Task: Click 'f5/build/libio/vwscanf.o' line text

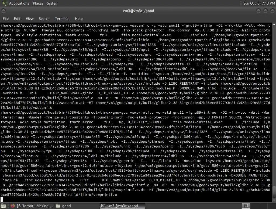Action: tap(26, 107)
